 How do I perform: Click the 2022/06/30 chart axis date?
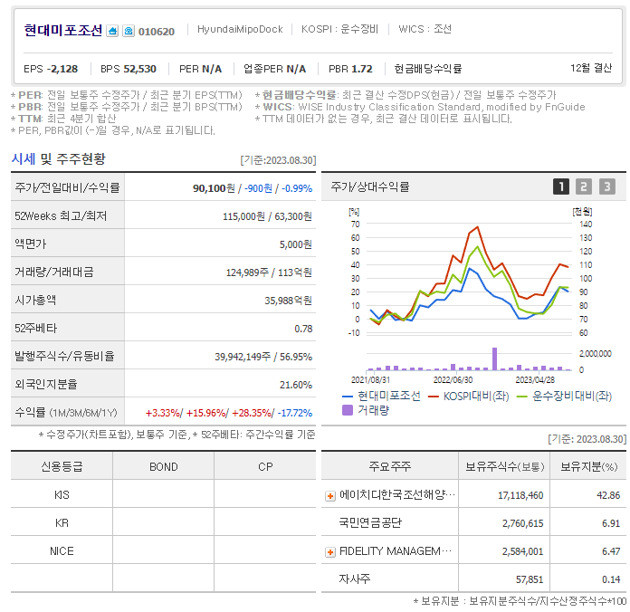tap(453, 380)
